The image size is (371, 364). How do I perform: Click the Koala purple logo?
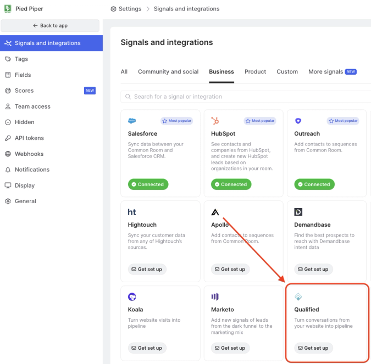coord(132,297)
